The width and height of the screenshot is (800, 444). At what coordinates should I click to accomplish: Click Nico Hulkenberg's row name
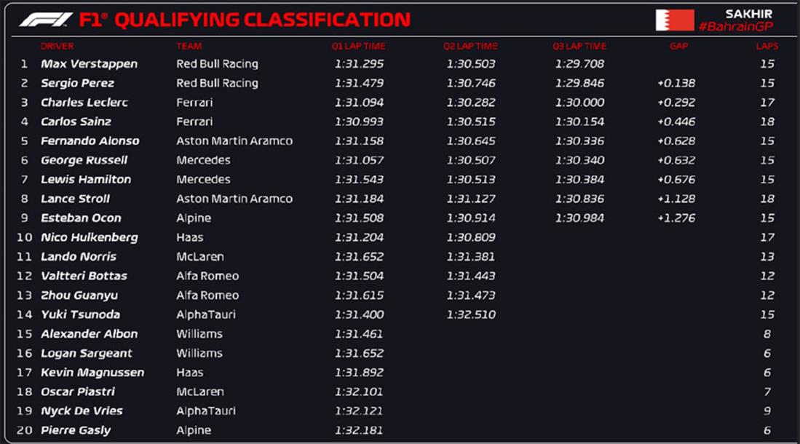point(89,237)
